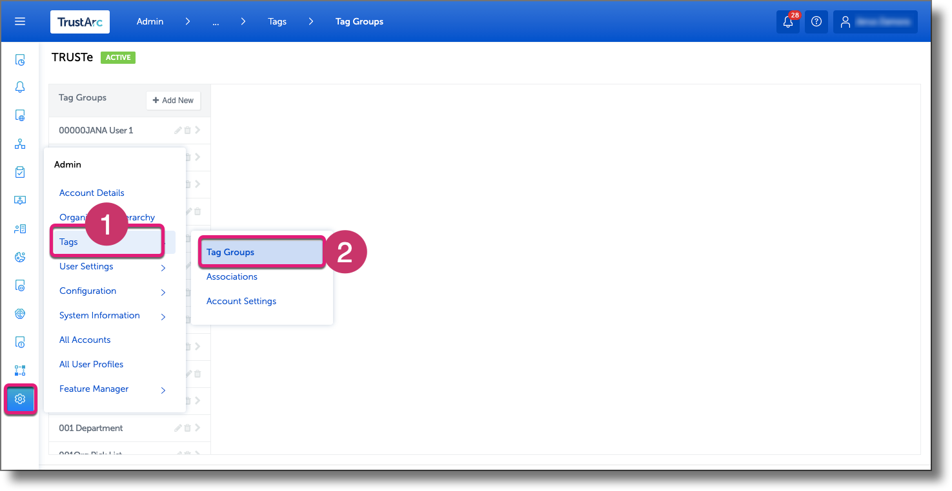Open the monitor presentation sidebar icon
952x491 pixels.
coord(20,200)
